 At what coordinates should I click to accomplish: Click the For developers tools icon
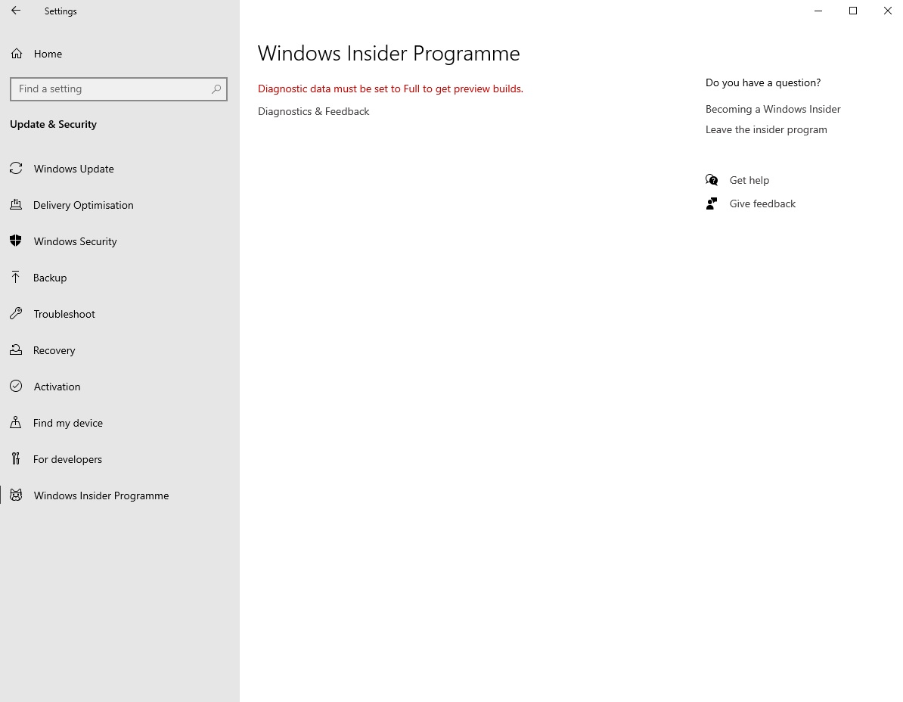point(16,458)
